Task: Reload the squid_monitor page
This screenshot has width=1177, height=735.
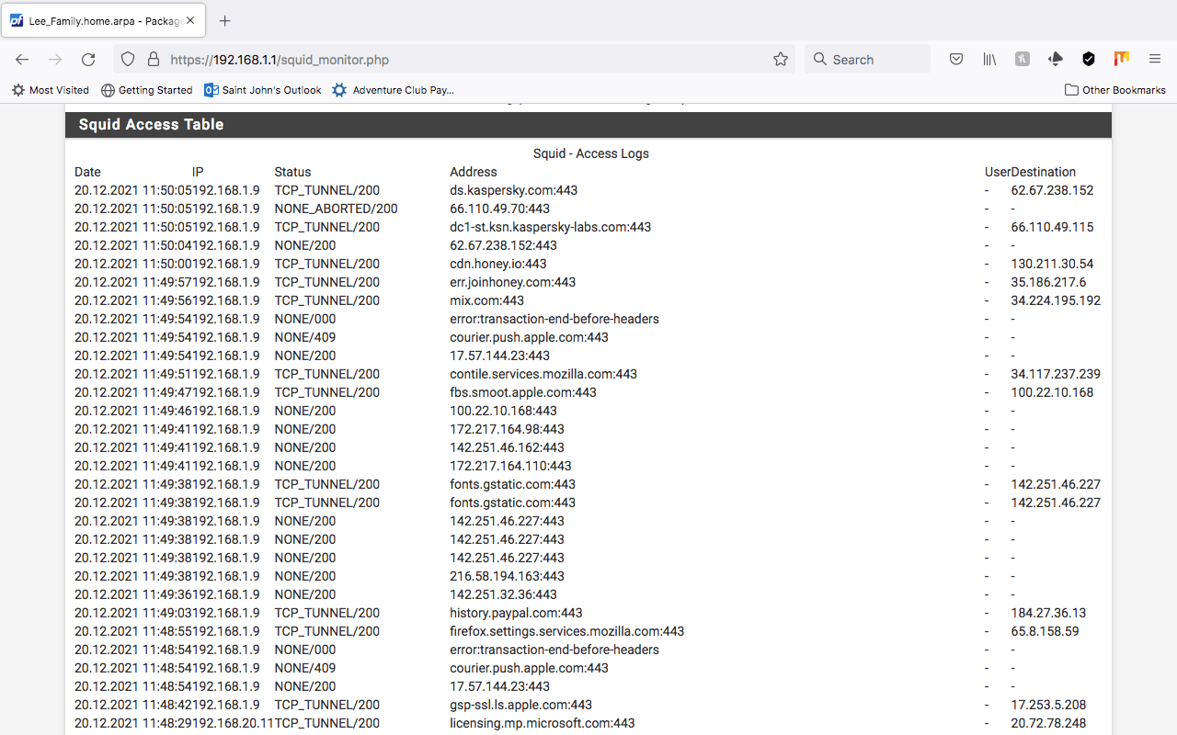Action: pos(88,59)
